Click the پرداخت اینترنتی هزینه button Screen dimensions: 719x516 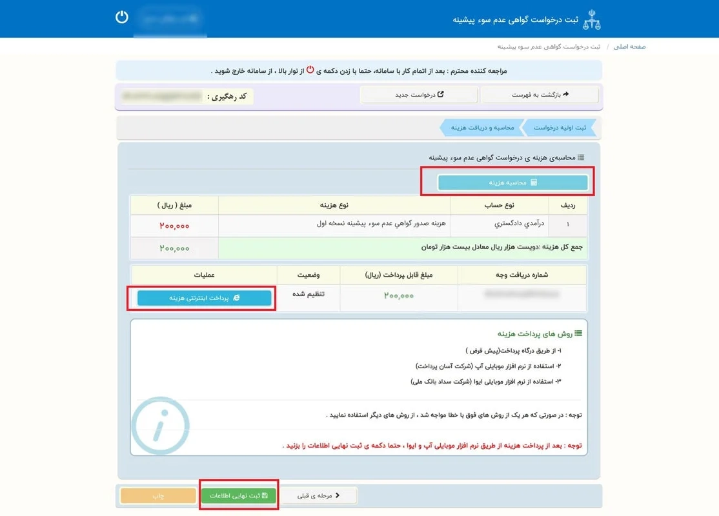[204, 298]
